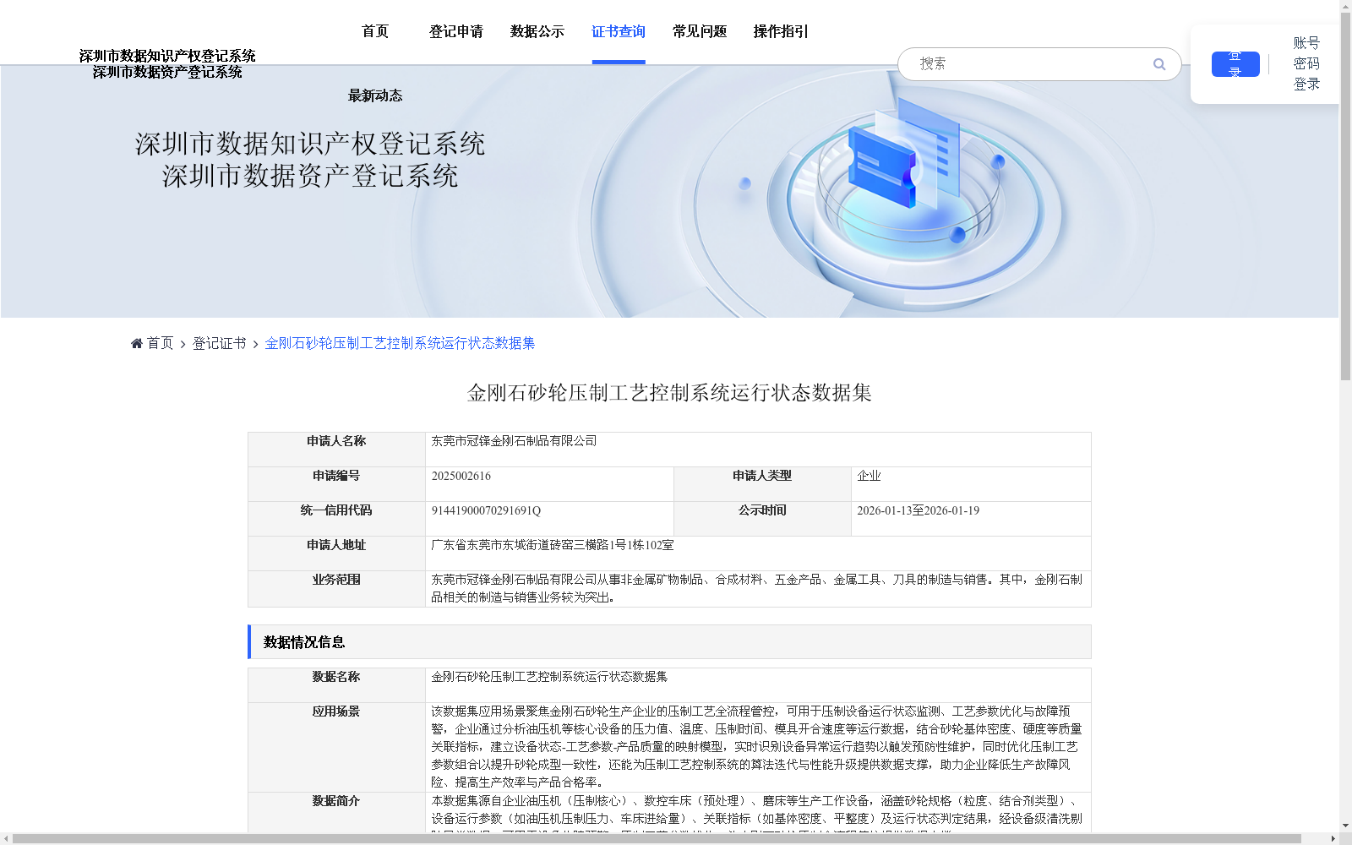
Task: Go to 首页 via breadcrumb
Action: [160, 343]
